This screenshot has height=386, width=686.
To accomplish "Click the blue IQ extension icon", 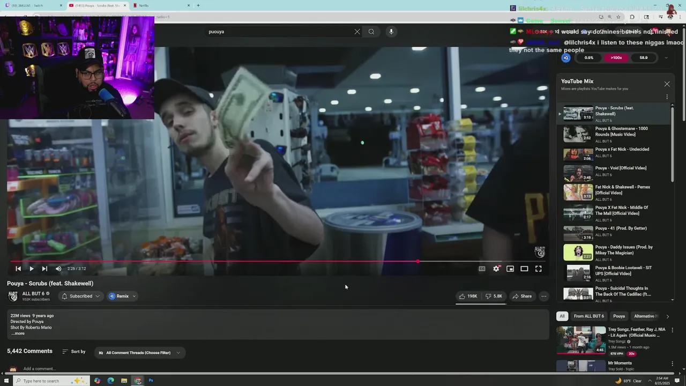I will pyautogui.click(x=566, y=58).
